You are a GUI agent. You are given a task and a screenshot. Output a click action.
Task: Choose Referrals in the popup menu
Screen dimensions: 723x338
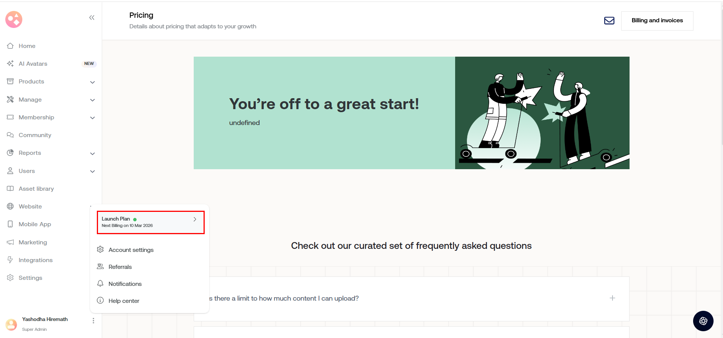[120, 267]
